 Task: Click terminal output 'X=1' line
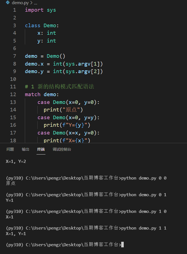point(9,217)
